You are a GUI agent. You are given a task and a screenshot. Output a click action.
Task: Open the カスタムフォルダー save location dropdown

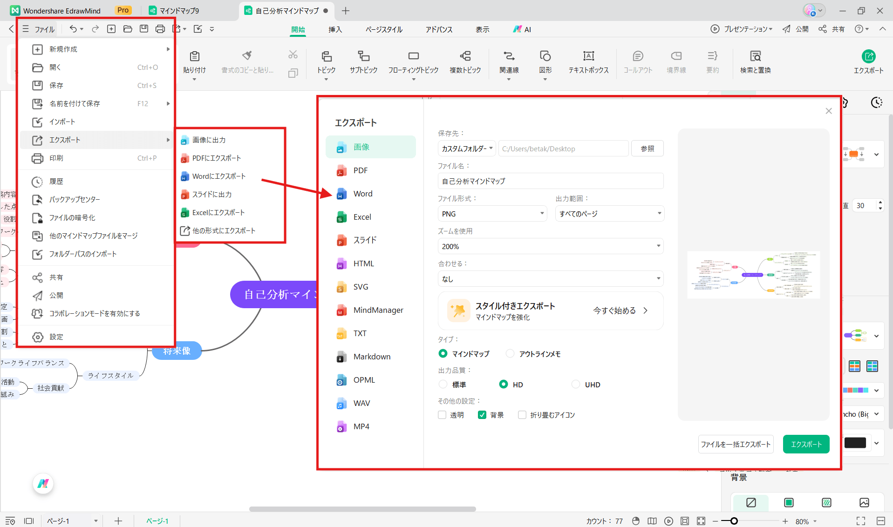pos(467,149)
